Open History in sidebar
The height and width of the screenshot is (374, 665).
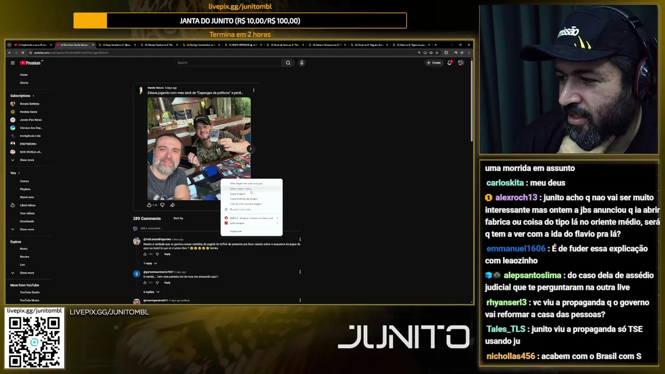24,181
